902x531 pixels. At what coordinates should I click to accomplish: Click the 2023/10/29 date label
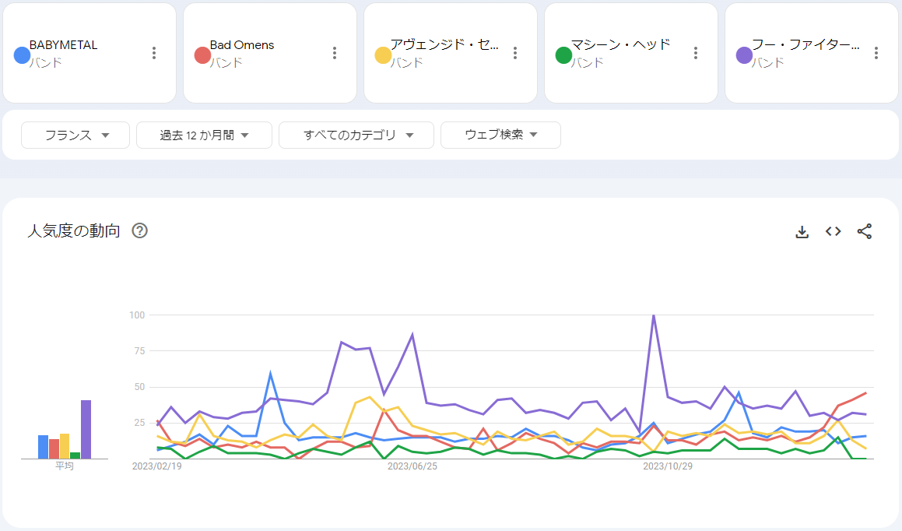[668, 466]
